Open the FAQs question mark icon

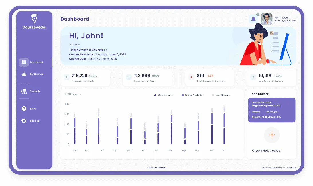tap(24, 108)
